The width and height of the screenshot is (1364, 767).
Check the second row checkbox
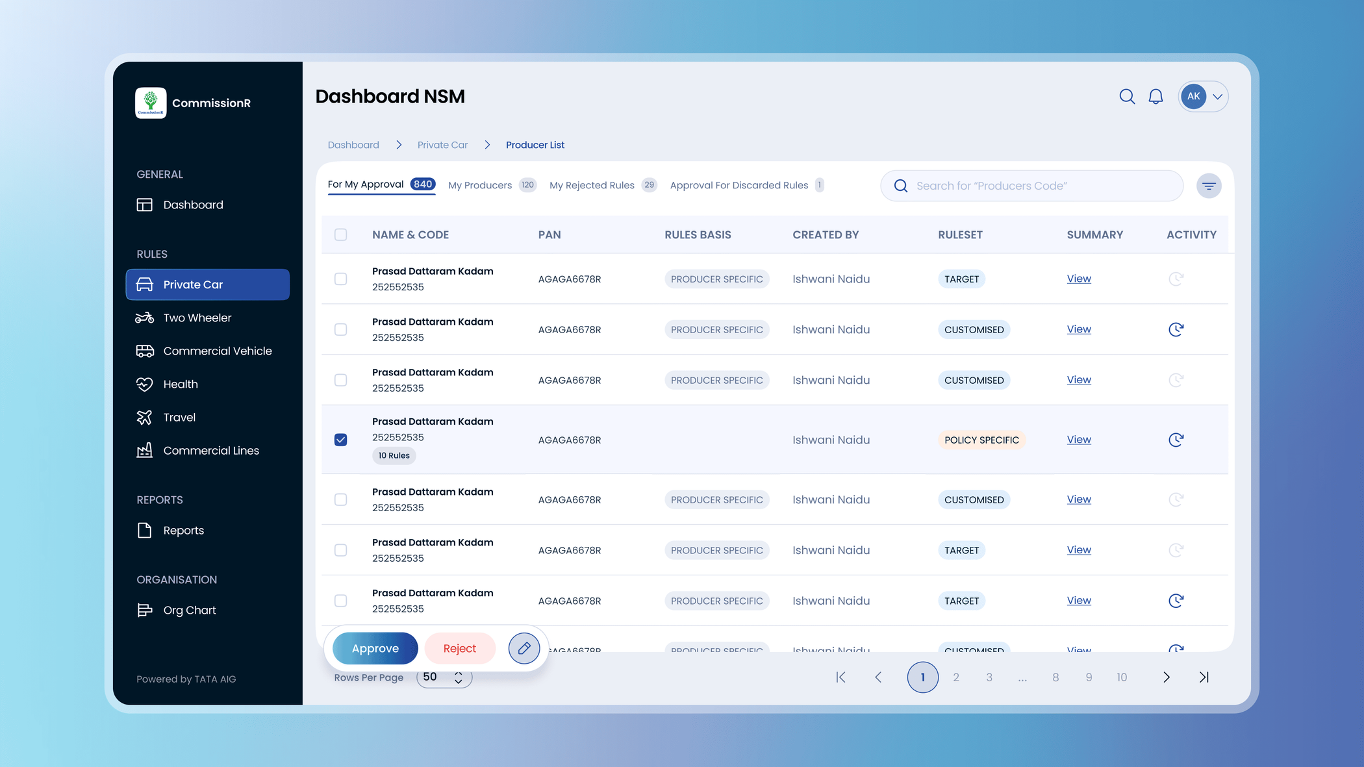coord(340,329)
